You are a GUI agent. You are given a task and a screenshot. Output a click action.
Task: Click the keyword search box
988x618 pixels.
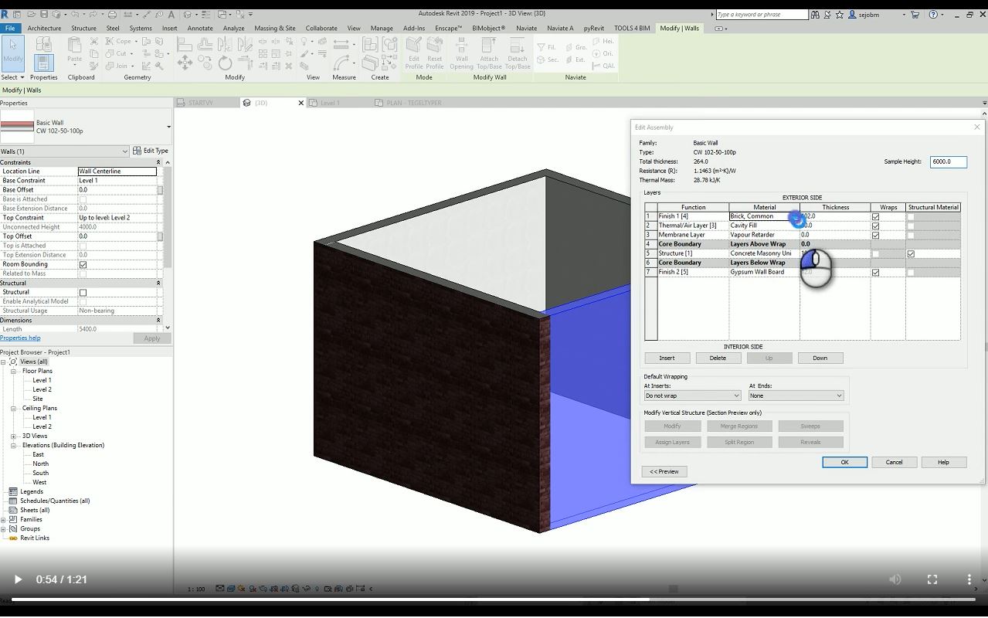point(762,14)
